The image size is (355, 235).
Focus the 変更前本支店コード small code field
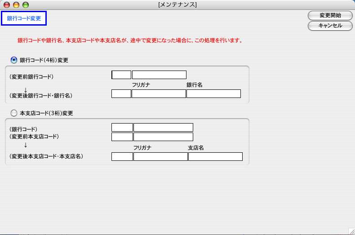tap(122, 137)
